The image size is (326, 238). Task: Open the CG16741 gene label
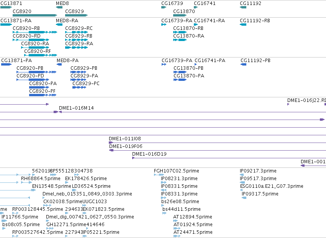click(205, 3)
